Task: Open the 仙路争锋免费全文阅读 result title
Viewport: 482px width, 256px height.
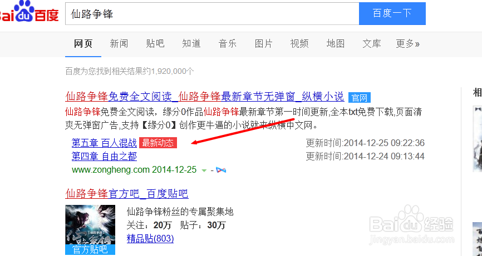Action: [204, 97]
